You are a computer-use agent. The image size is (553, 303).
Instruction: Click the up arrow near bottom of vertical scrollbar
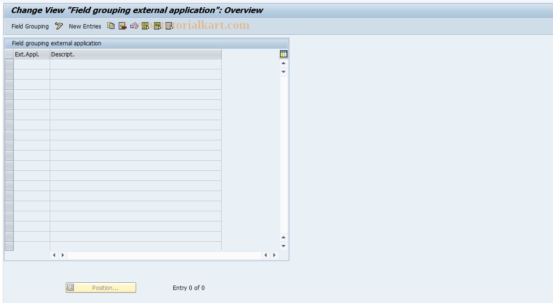click(284, 237)
